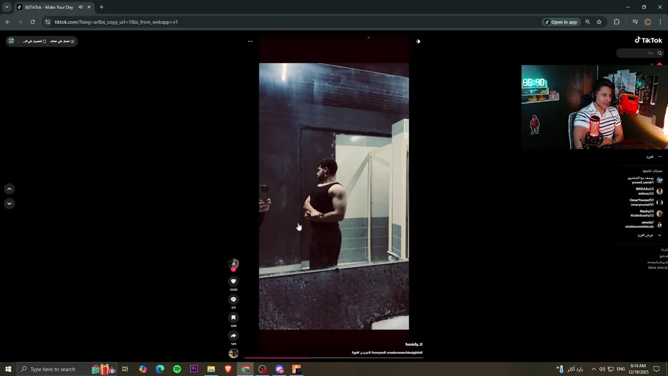Open the three-dot More menu in sidebar
The height and width of the screenshot is (376, 668).
coord(660,157)
